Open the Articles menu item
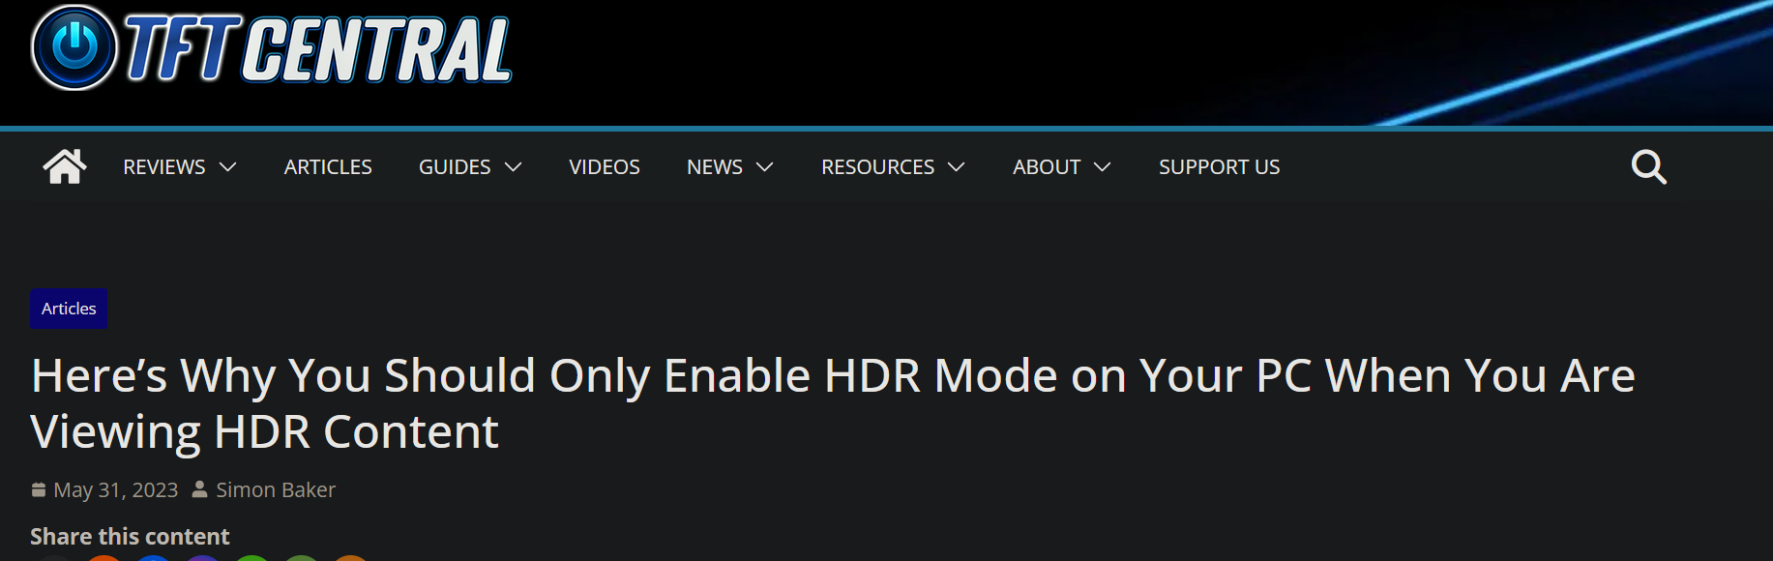 point(328,166)
